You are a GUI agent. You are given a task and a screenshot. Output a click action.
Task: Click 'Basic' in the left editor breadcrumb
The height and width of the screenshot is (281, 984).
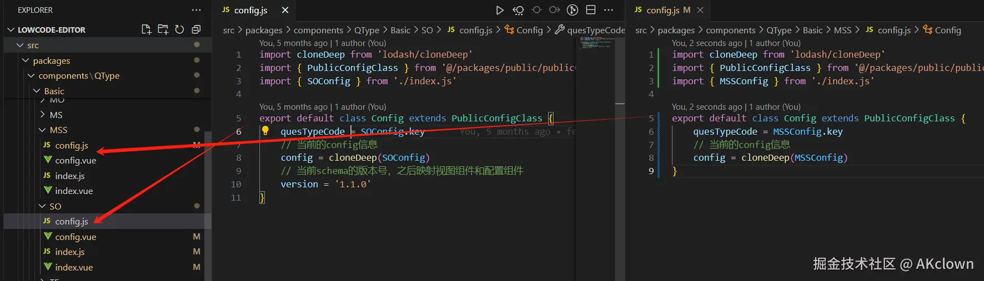(x=400, y=30)
